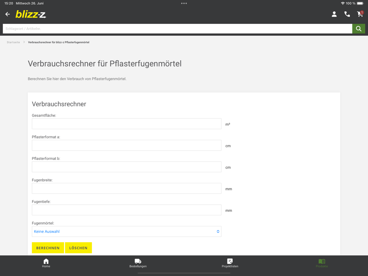Click the Fugenmörtel: label

(x=43, y=223)
